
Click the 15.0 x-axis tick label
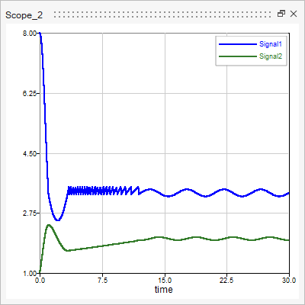(x=165, y=281)
